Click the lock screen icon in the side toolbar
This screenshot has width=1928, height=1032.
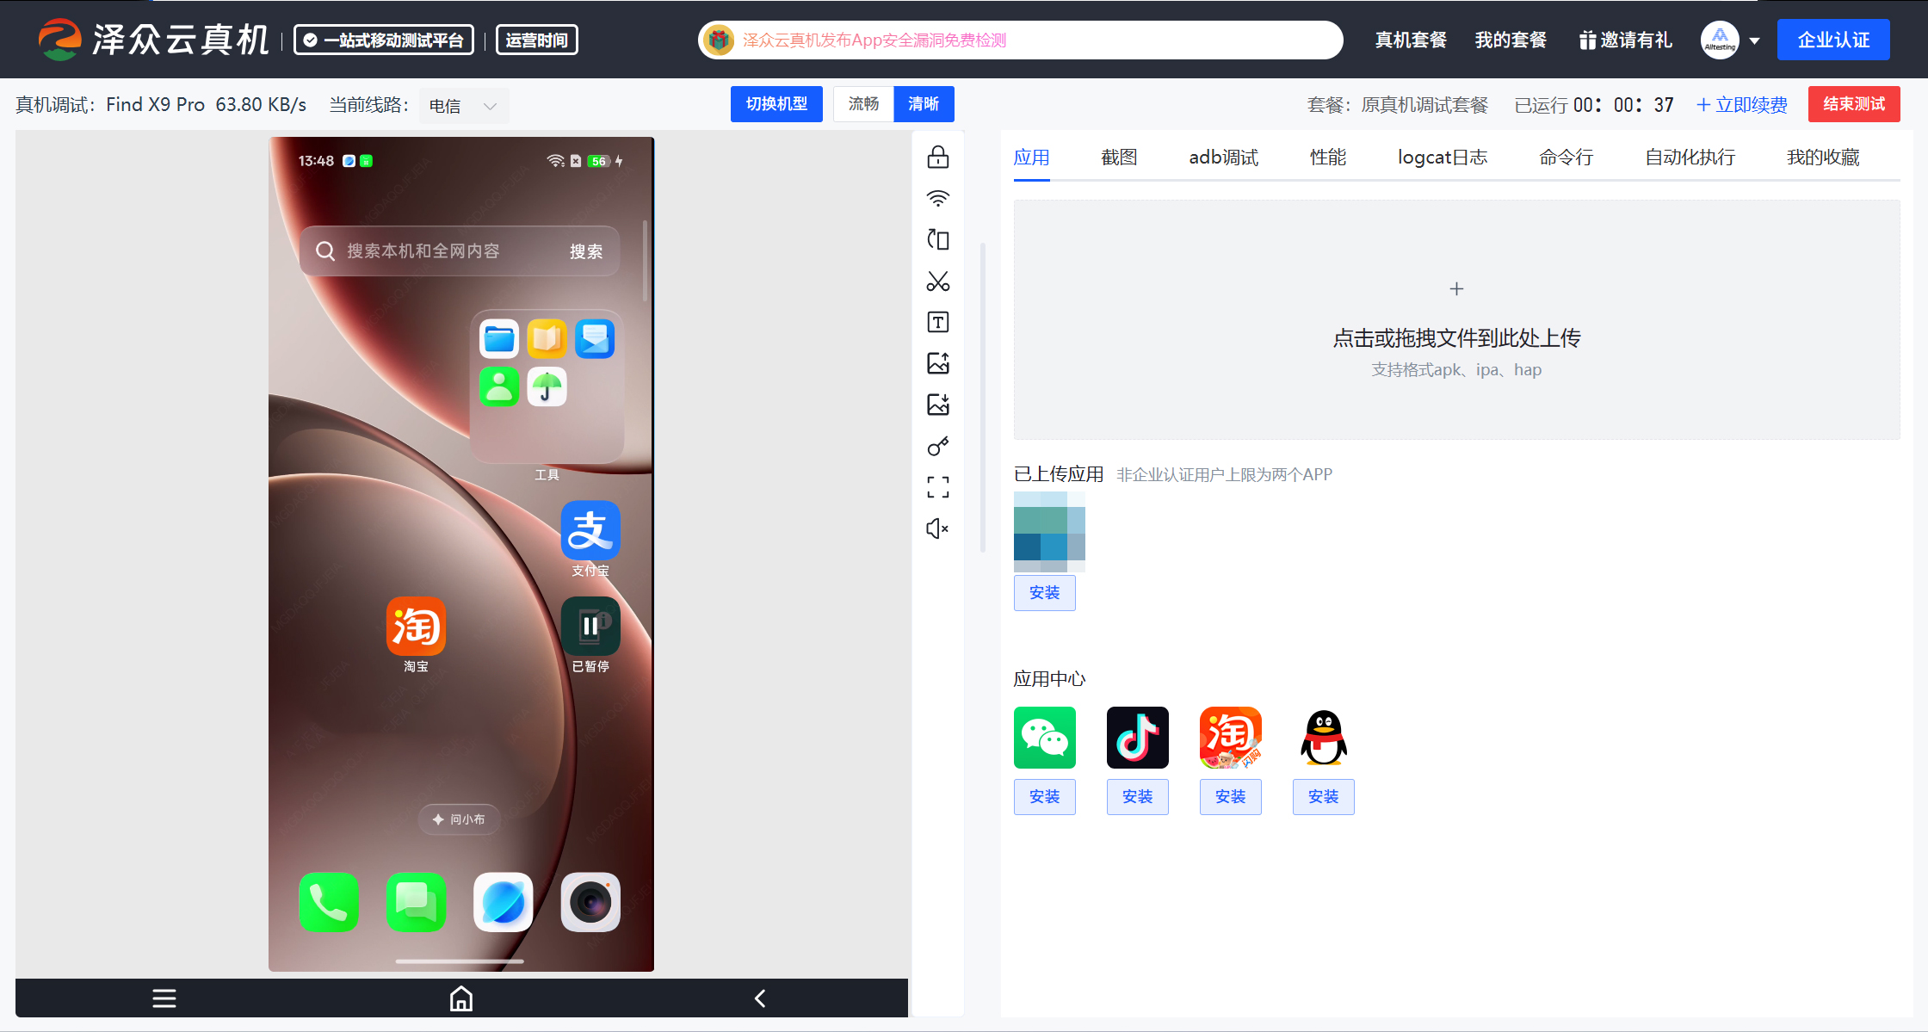click(x=938, y=158)
